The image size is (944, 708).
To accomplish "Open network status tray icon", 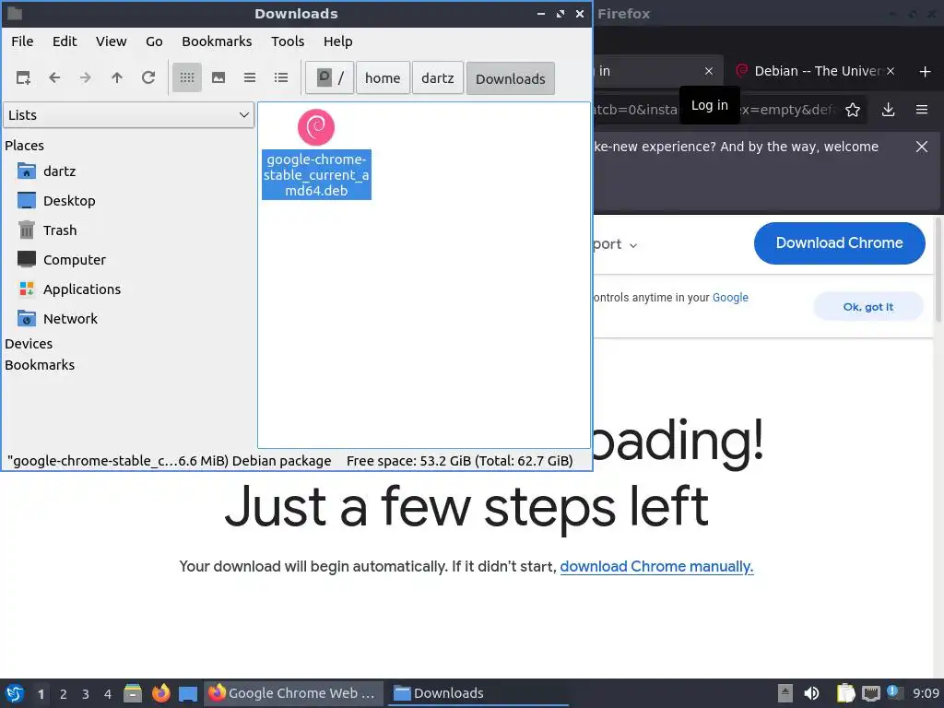I will click(x=870, y=693).
